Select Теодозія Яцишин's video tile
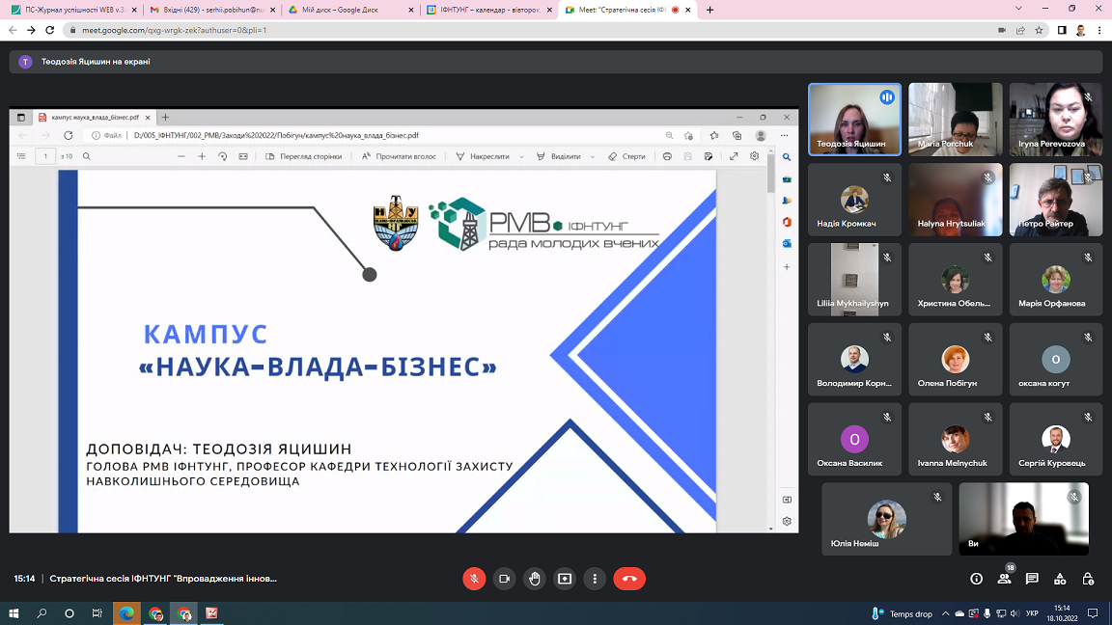The width and height of the screenshot is (1112, 625). [x=854, y=119]
